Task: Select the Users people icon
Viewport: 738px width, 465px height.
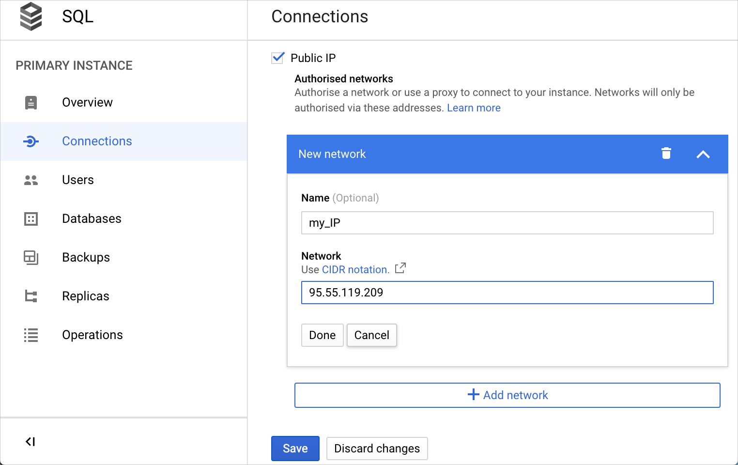Action: click(x=31, y=180)
